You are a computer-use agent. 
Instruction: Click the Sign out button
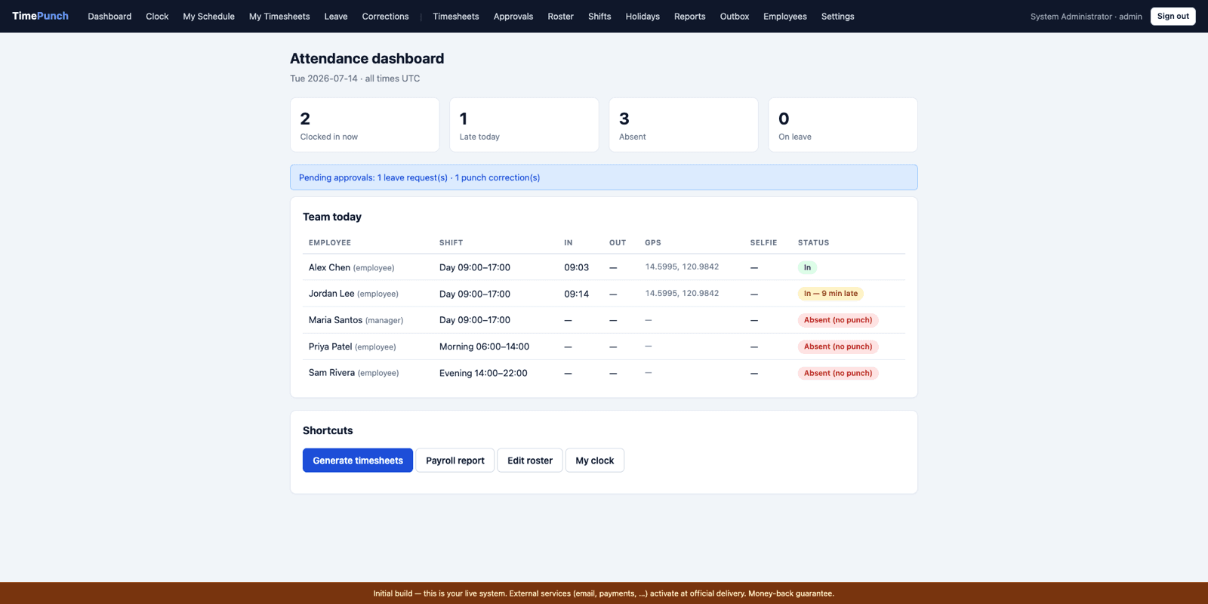click(x=1173, y=16)
